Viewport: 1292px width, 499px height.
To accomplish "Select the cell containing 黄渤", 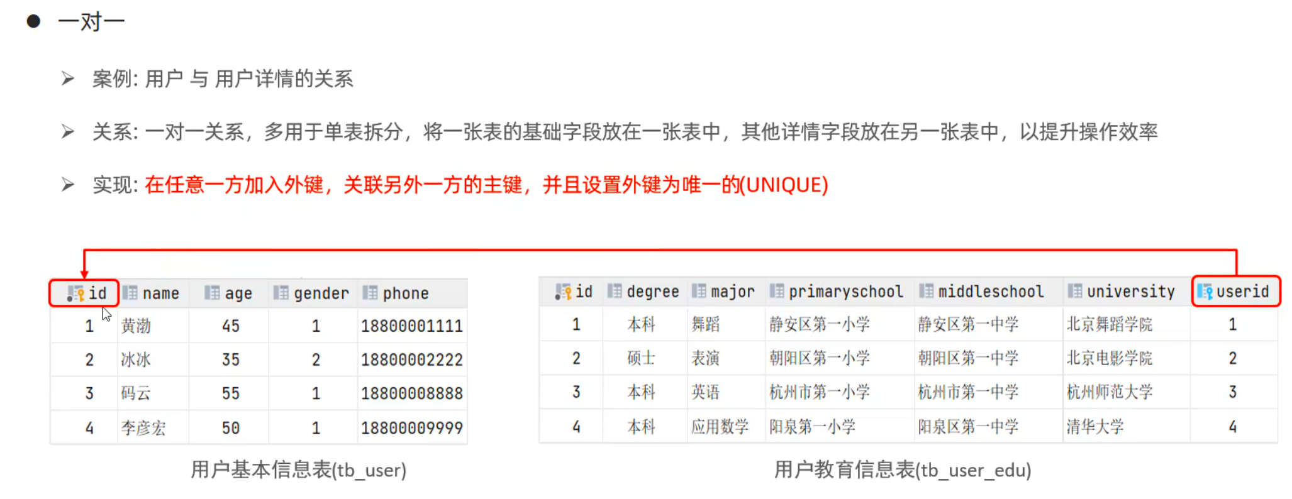I will pyautogui.click(x=136, y=326).
